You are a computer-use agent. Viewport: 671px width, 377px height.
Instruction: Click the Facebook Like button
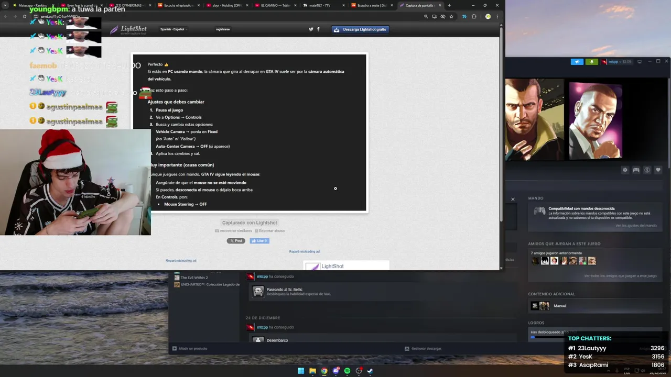coord(259,241)
